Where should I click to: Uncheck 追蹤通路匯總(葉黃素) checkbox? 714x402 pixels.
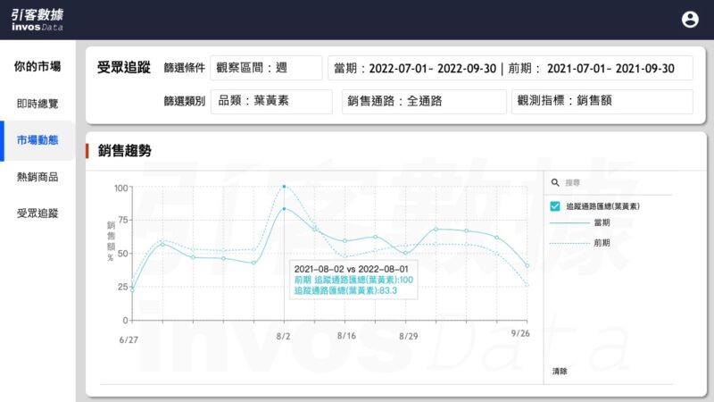pos(555,206)
